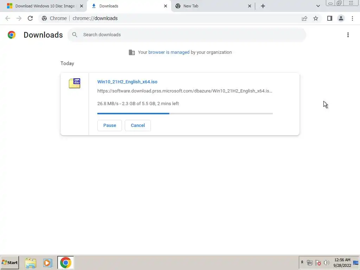Open the Action Center flag icon
360x270 pixels.
pyautogui.click(x=318, y=263)
